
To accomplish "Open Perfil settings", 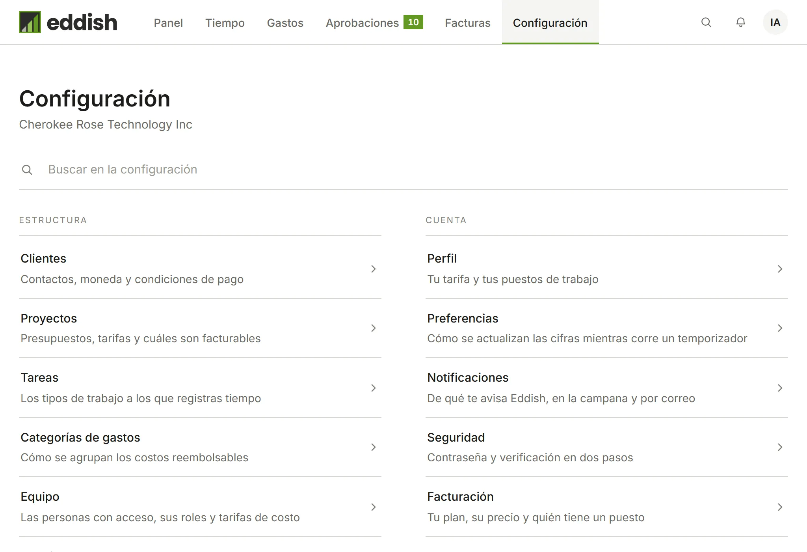I will (x=607, y=269).
